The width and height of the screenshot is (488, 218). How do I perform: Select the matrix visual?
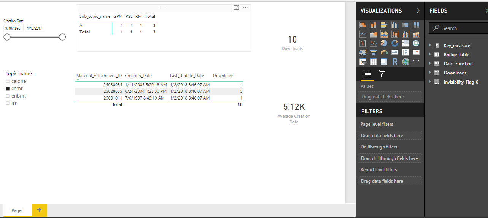click(384, 62)
